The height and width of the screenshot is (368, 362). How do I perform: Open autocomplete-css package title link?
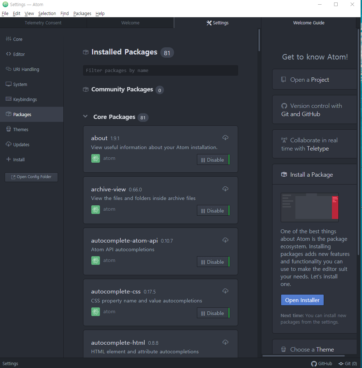point(116,291)
